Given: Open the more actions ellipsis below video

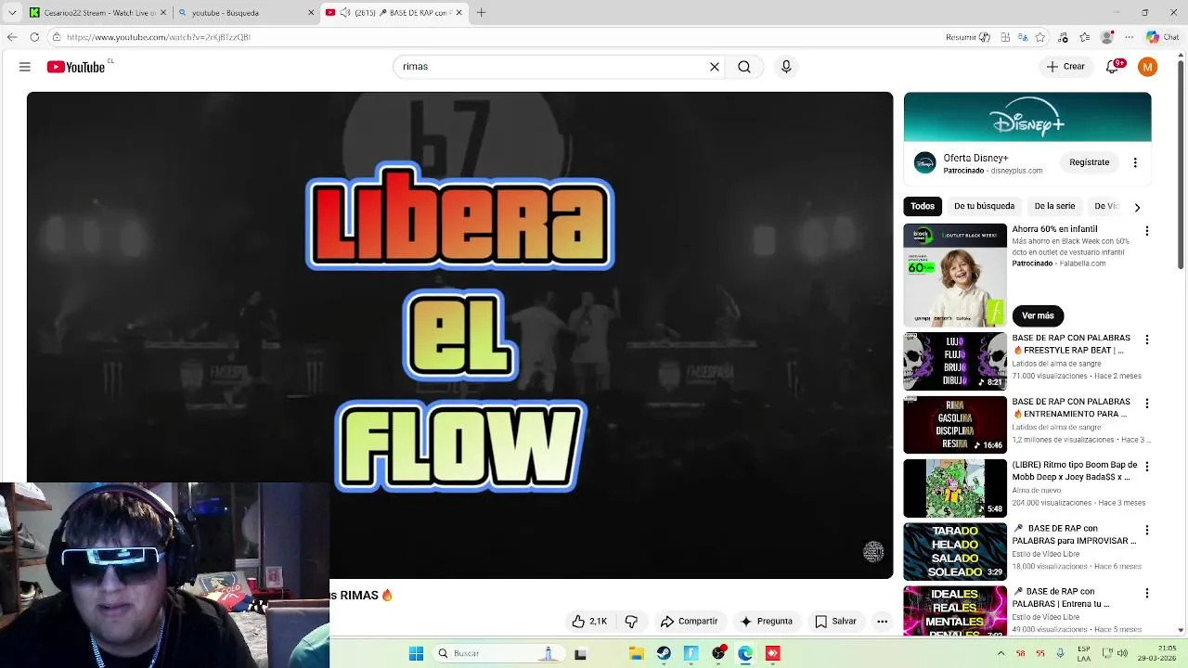Looking at the screenshot, I should (x=883, y=622).
